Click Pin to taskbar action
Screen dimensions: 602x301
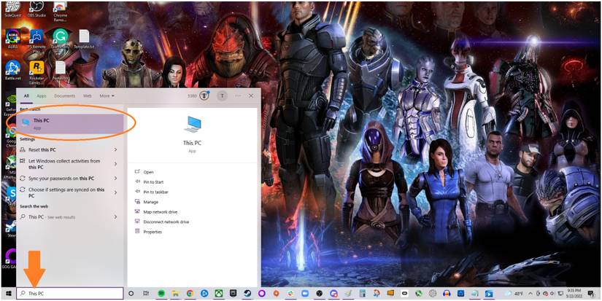tap(155, 192)
